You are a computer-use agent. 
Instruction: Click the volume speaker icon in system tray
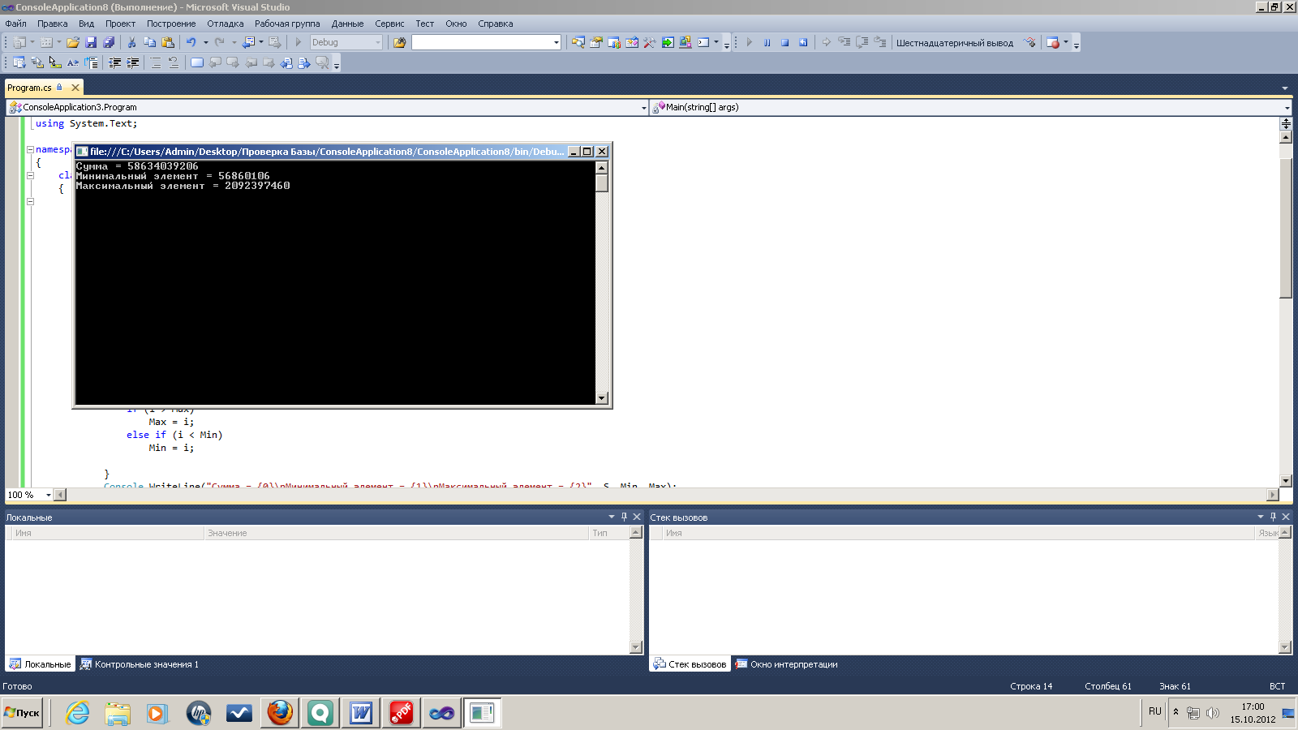click(x=1213, y=713)
